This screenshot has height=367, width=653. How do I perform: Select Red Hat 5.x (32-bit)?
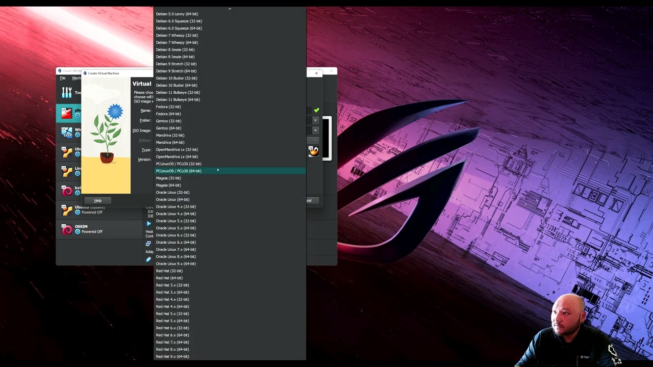point(230,313)
